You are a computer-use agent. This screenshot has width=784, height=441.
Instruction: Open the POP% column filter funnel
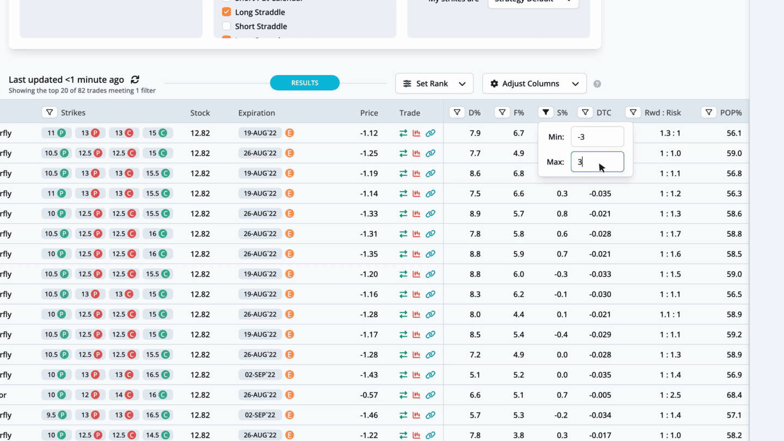(x=709, y=113)
